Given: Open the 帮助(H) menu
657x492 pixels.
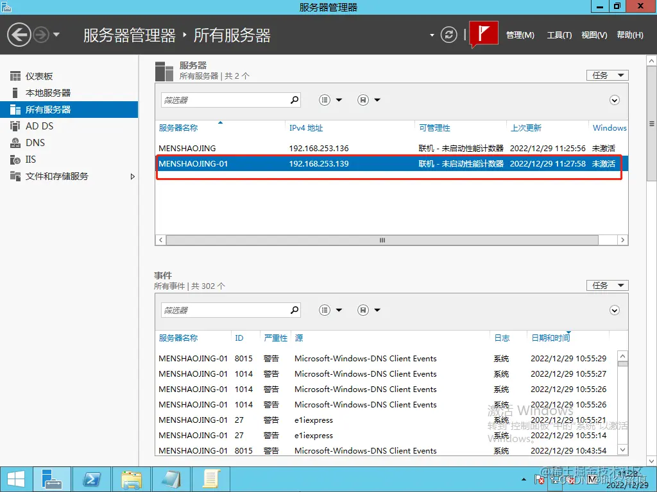Looking at the screenshot, I should click(630, 35).
